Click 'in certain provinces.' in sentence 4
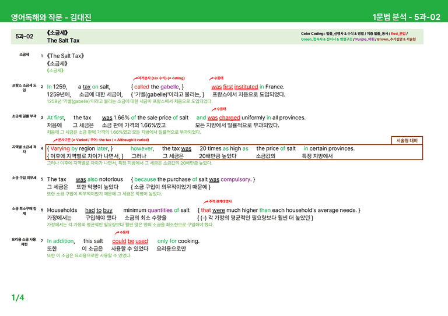Screen dimensions: 448x316 coord(329,148)
